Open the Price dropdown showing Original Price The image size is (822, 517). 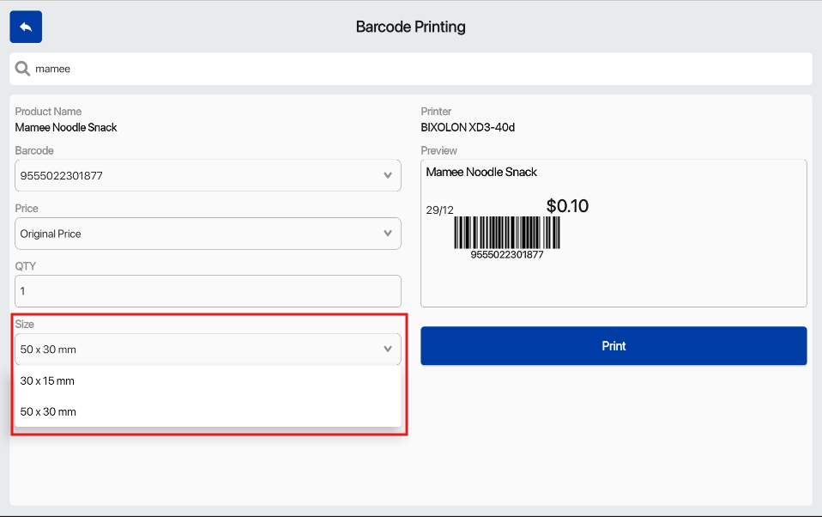pyautogui.click(x=197, y=234)
